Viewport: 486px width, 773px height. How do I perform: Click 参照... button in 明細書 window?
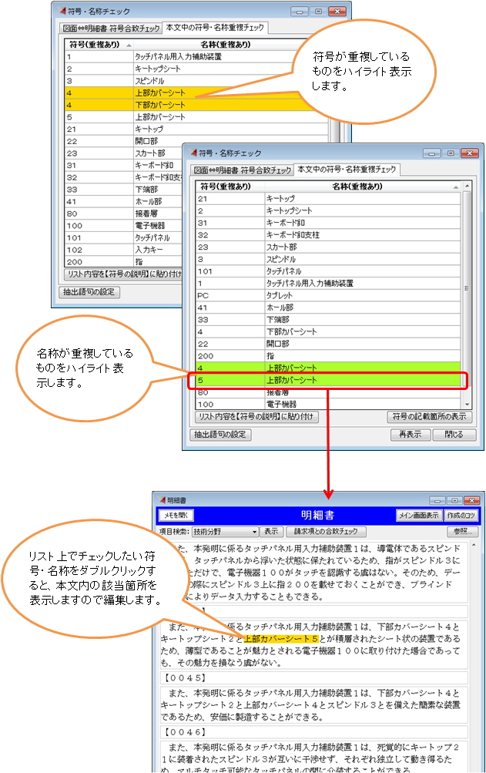pos(463,532)
